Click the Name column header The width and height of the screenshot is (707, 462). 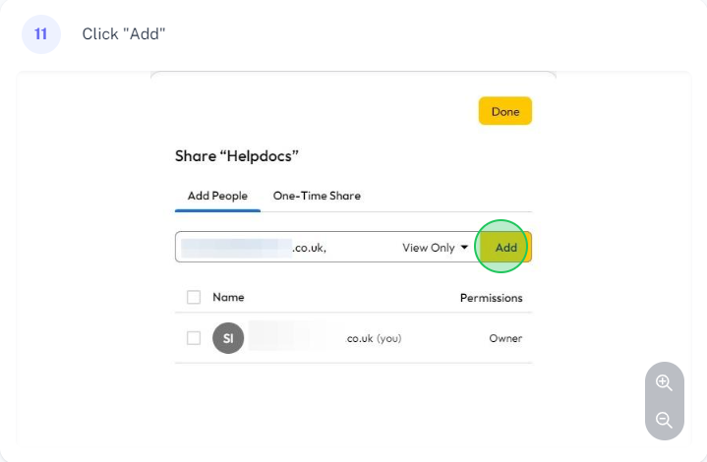click(228, 297)
